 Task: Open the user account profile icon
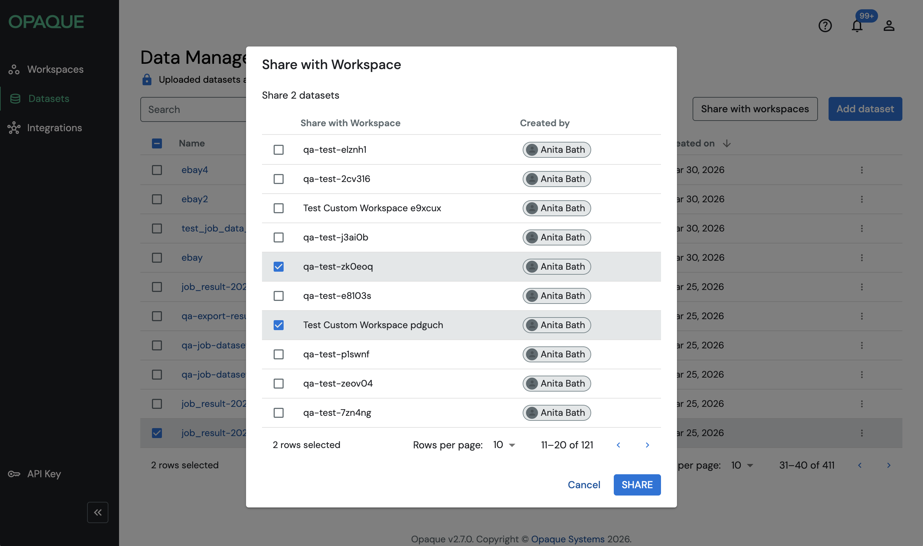pyautogui.click(x=889, y=26)
